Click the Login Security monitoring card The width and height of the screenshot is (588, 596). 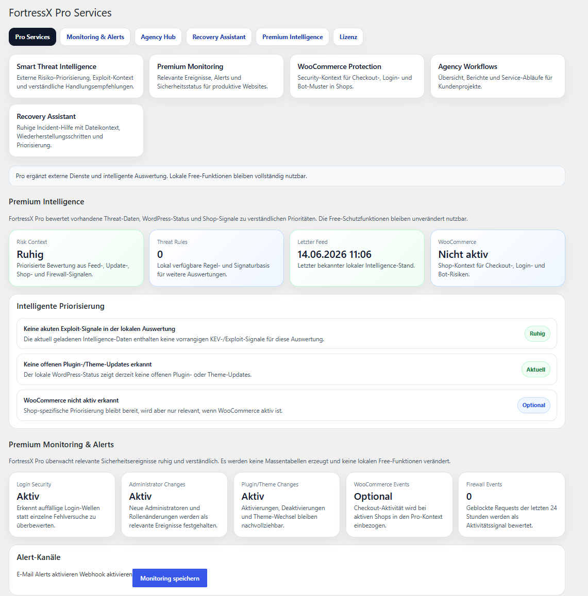(62, 504)
